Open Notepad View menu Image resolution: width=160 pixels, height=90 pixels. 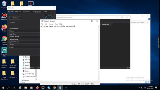(56, 24)
